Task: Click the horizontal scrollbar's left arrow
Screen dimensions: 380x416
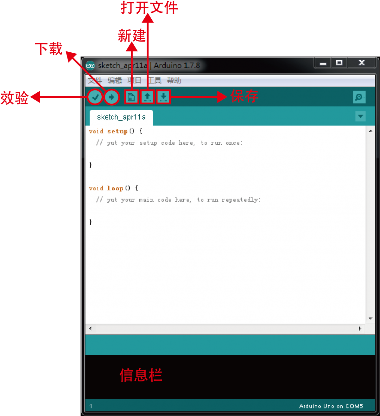Action: 90,329
